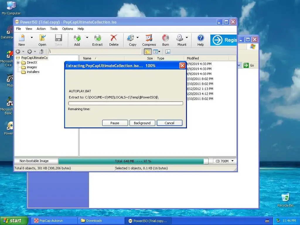Sort by the Name column header
This screenshot has width=300, height=225.
102,58
